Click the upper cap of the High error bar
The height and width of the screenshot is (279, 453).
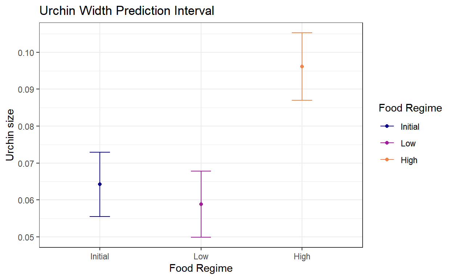pos(302,33)
